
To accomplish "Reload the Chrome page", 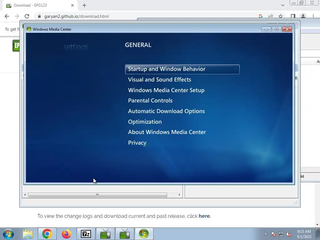I will point(27,16).
